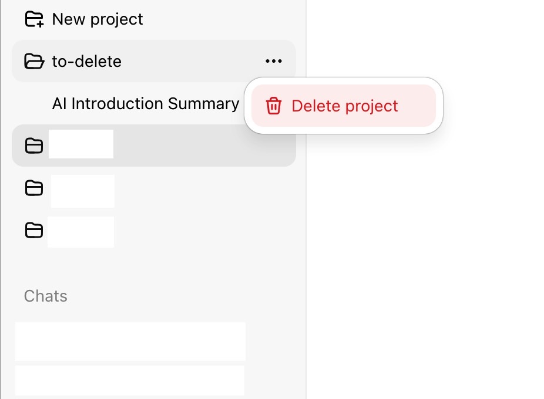This screenshot has height=399, width=544.
Task: Open the first blanked-out chat under Chats
Action: click(130, 341)
